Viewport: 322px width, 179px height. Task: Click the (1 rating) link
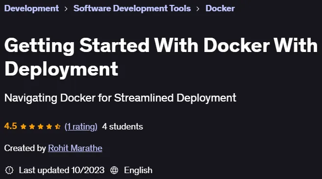pos(81,127)
